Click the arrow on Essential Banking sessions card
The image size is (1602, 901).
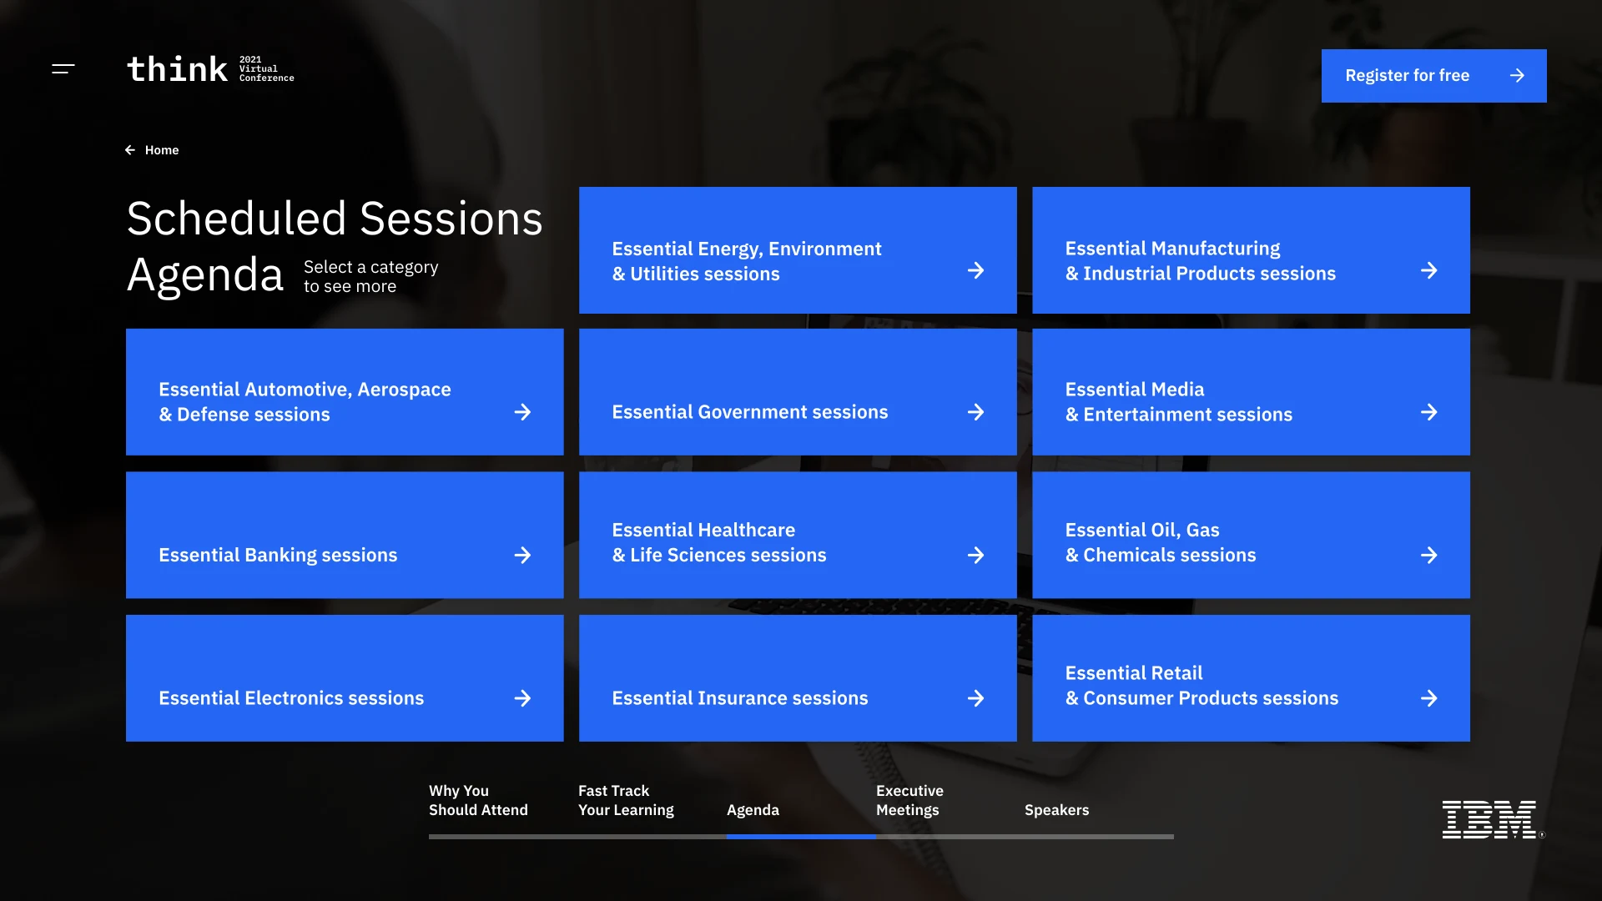[x=522, y=556]
